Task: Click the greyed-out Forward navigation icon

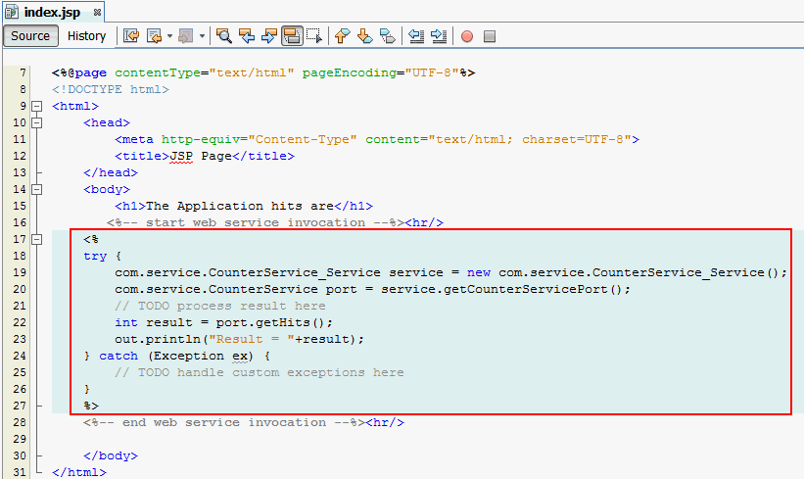Action: tap(186, 36)
